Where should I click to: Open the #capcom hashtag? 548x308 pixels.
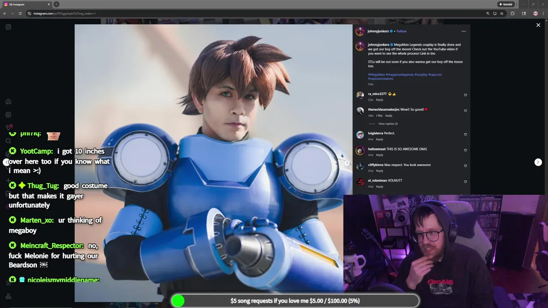pyautogui.click(x=435, y=74)
